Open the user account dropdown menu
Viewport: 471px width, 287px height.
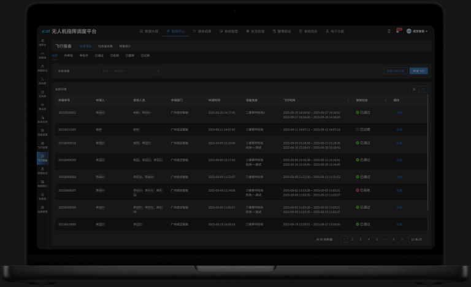(419, 31)
